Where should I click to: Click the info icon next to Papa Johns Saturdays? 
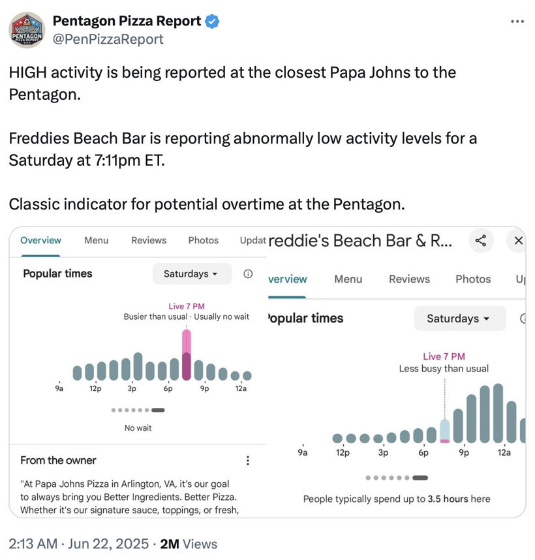point(248,274)
